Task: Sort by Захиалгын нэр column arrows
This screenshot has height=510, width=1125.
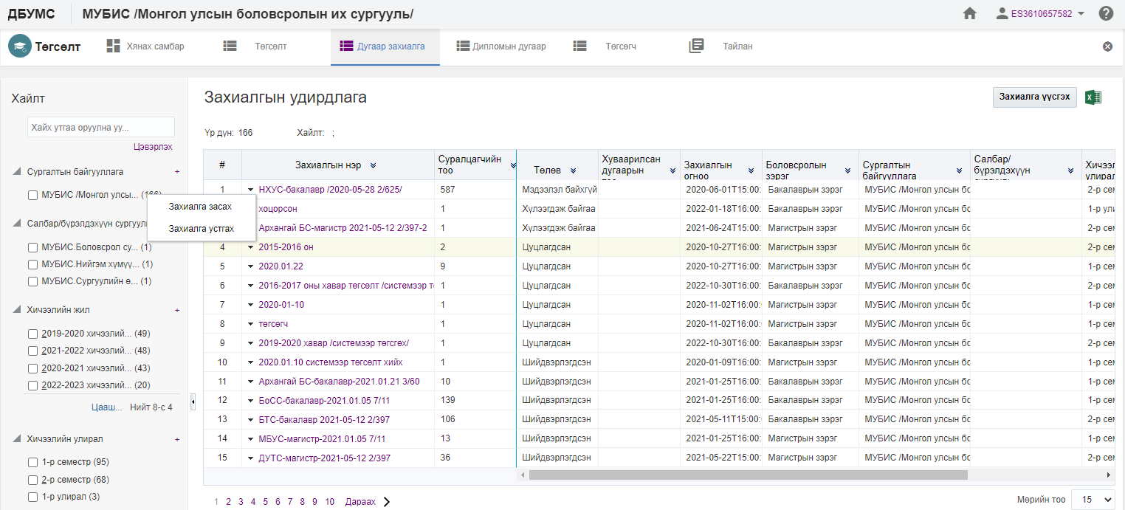Action: point(373,165)
